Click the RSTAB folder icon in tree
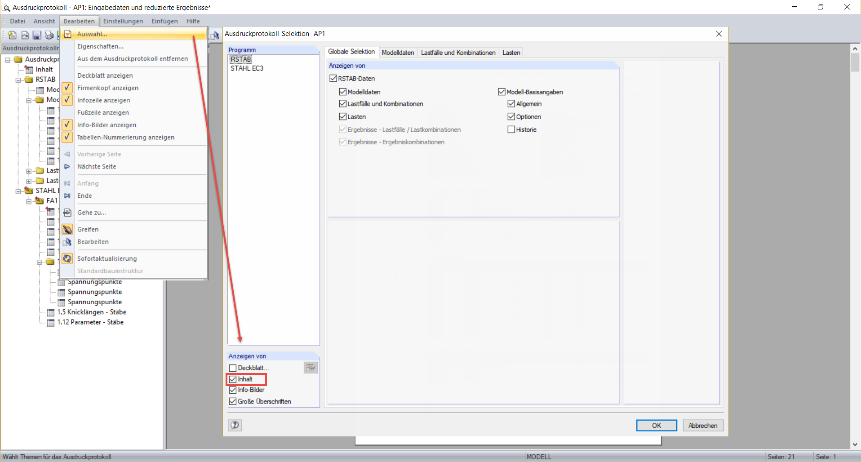Viewport: 861px width, 462px height. (x=29, y=80)
